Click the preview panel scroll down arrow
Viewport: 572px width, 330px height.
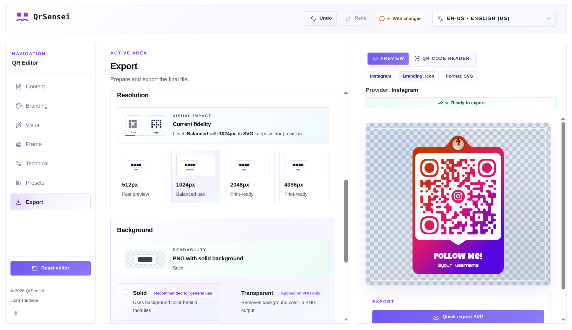563,320
